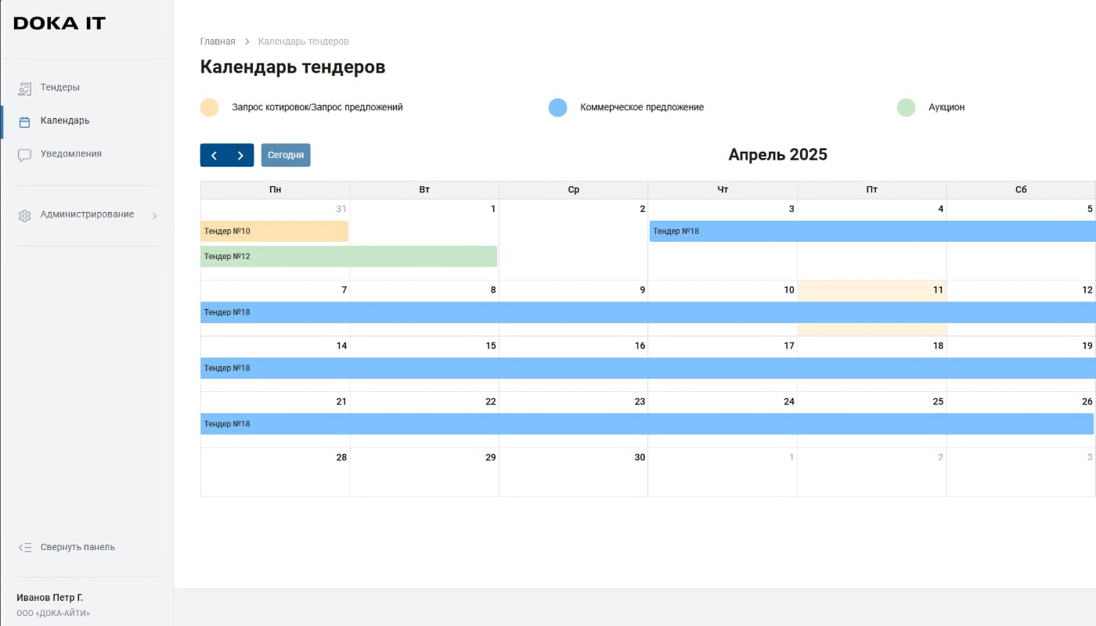Go to previous month with left arrow
Screen dimensions: 1096x626
pyautogui.click(x=214, y=156)
